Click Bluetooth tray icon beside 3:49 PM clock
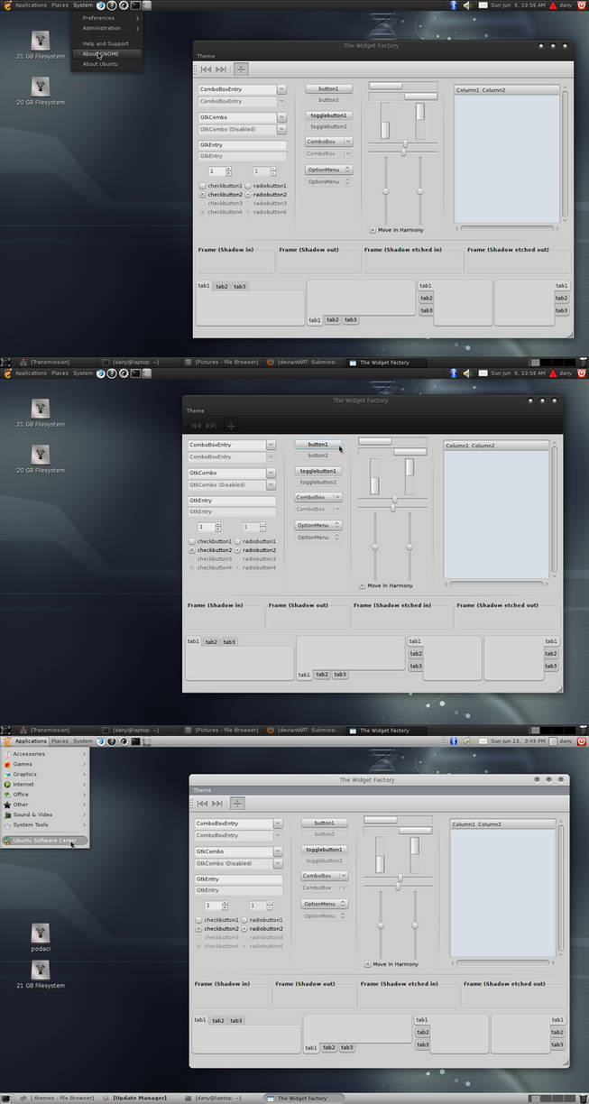The image size is (589, 1104). [x=453, y=741]
